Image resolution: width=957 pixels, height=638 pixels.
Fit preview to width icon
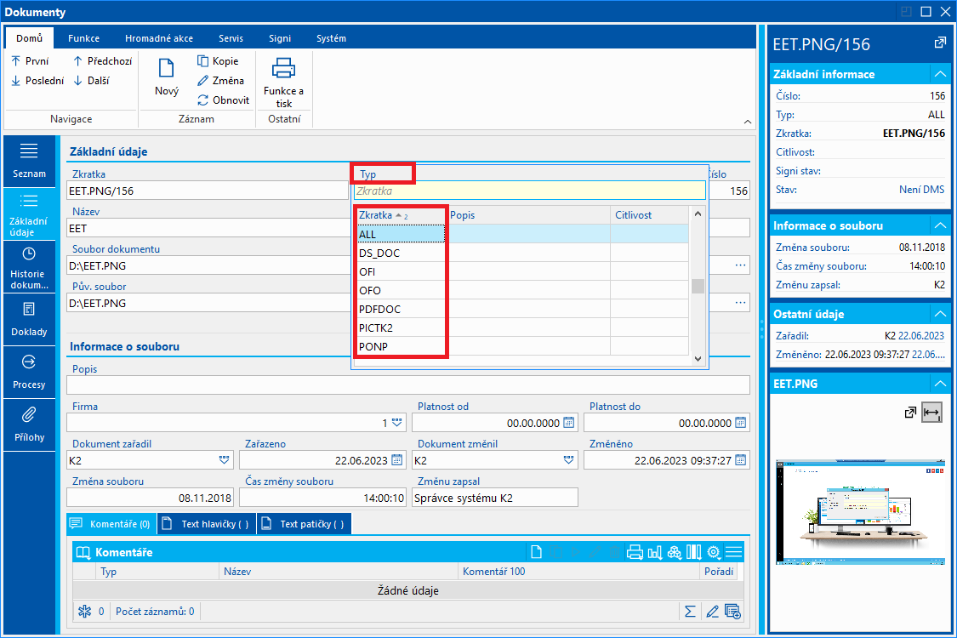931,413
